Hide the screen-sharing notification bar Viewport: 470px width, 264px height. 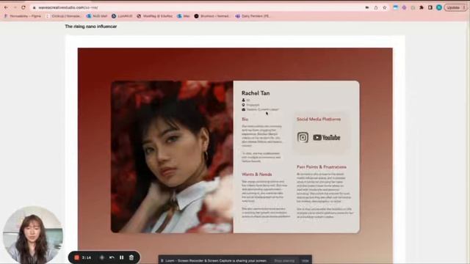tap(305, 261)
